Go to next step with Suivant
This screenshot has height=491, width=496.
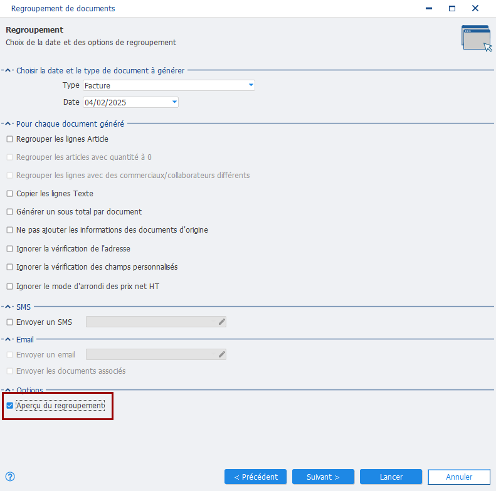coord(323,477)
